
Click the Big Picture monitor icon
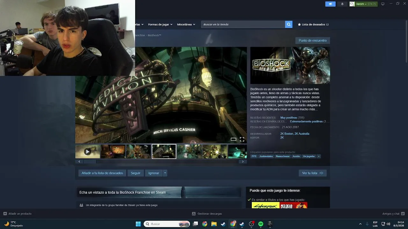click(383, 4)
